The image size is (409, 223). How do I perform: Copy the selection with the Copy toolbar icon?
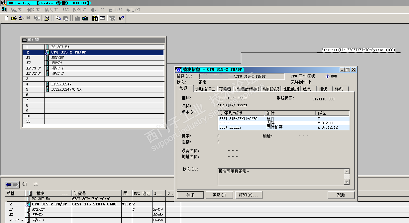tap(58, 18)
